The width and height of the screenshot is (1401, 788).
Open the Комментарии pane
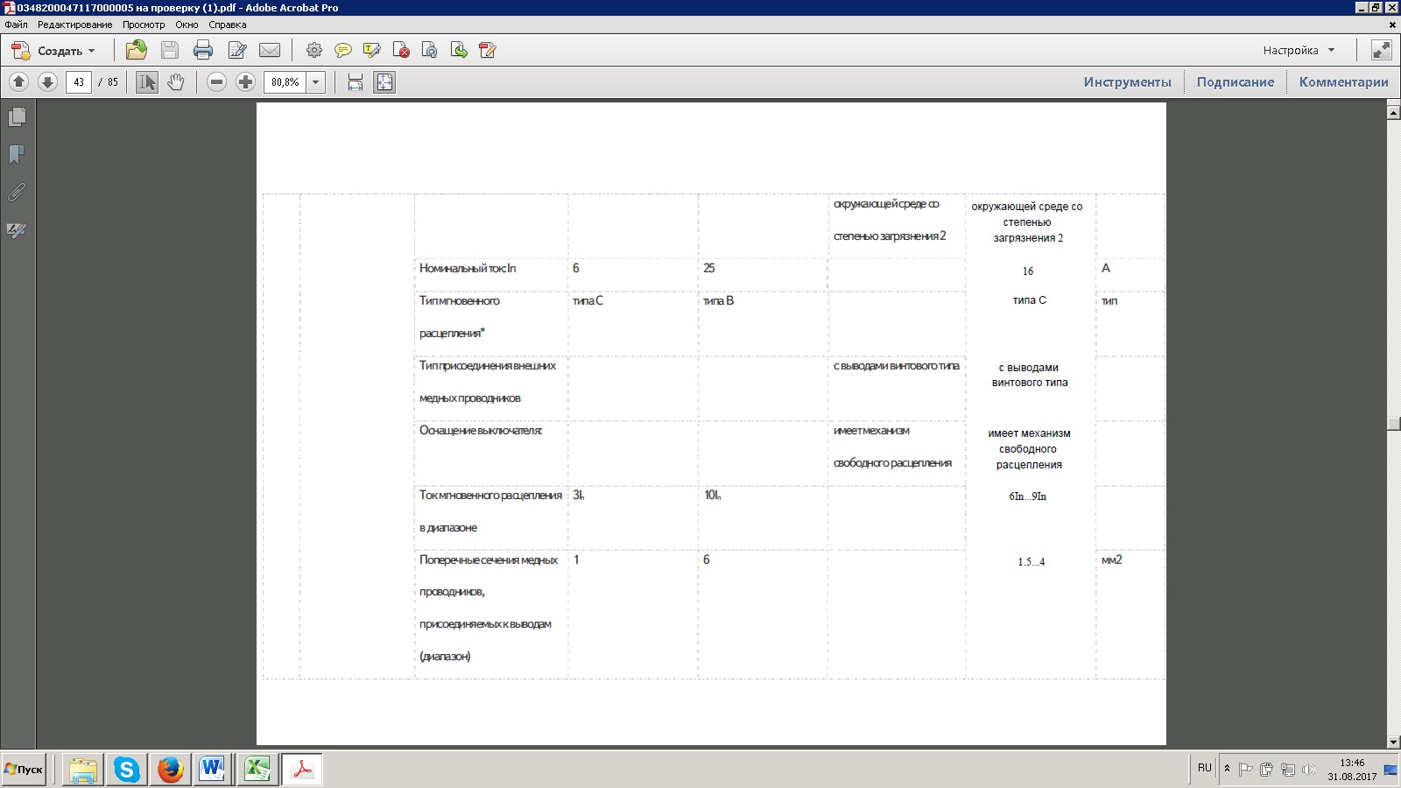tap(1343, 82)
